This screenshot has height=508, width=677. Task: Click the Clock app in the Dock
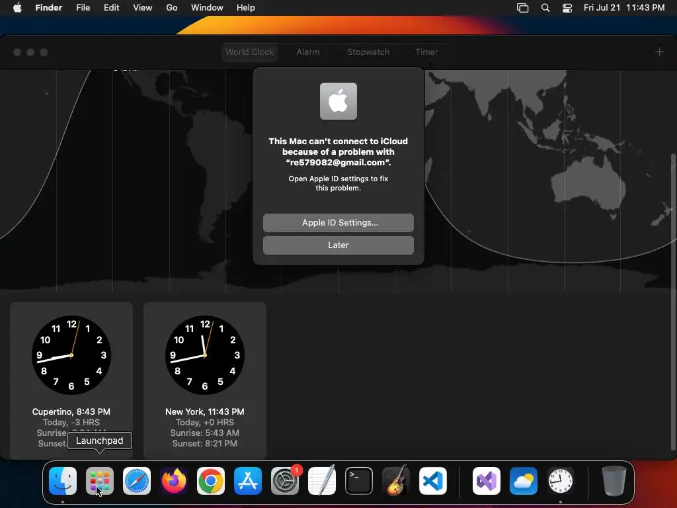tap(561, 481)
